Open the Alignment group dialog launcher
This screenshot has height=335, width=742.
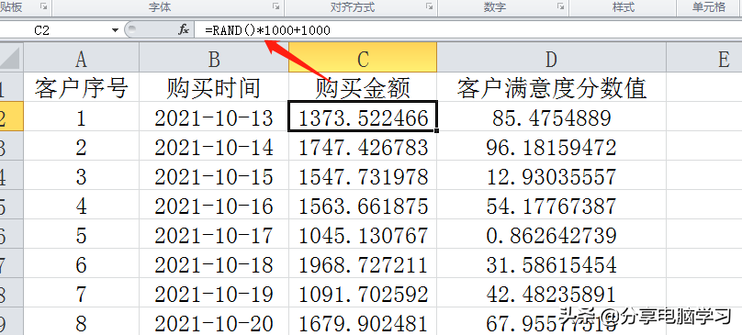(429, 6)
